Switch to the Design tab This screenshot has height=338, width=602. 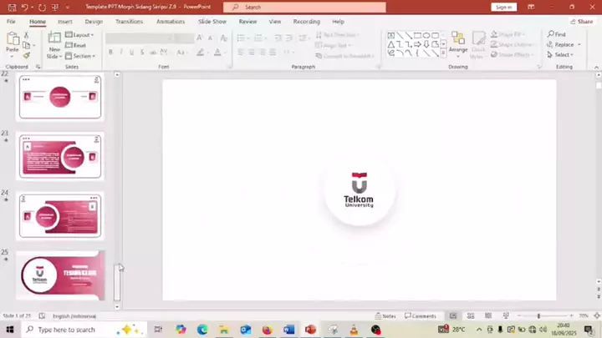[x=94, y=22]
